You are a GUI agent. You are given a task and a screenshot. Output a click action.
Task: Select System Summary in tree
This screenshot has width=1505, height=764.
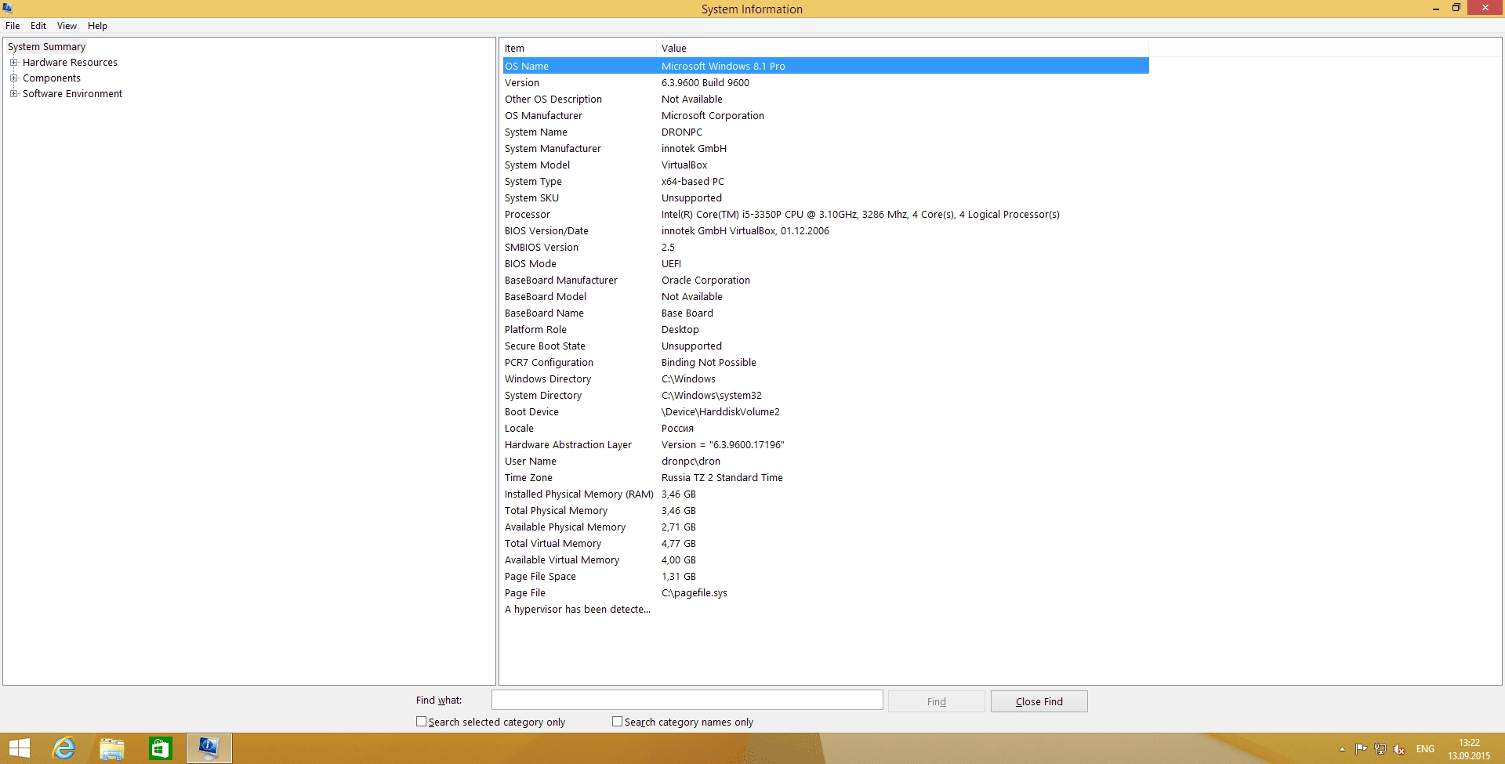click(46, 46)
